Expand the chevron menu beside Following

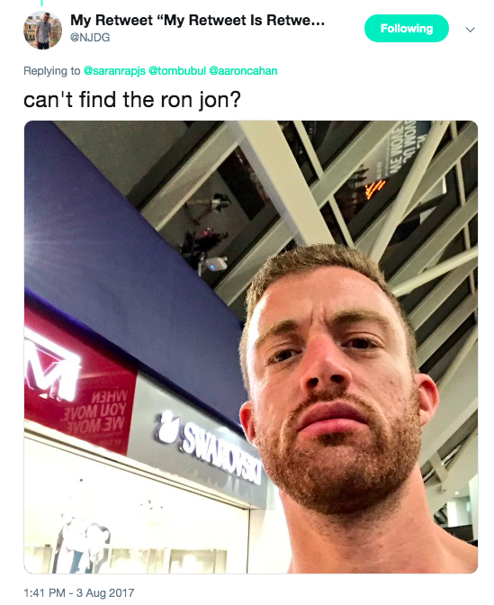470,30
